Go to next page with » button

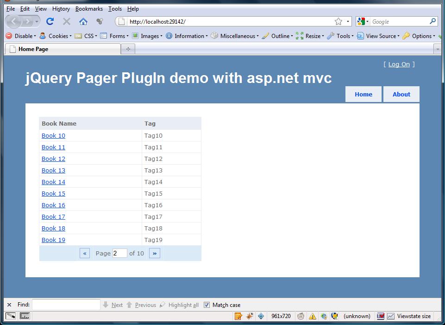[x=154, y=253]
